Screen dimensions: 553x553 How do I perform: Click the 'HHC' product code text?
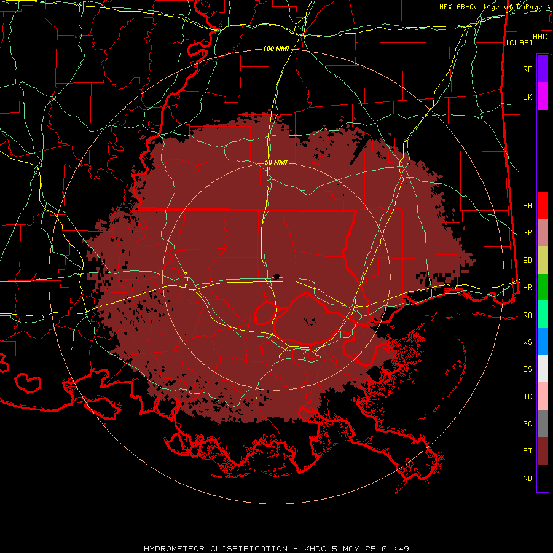(x=540, y=37)
